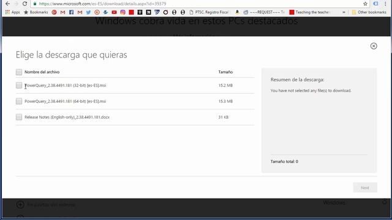Open Chrome's three-dot menu
This screenshot has width=392, height=220.
(x=385, y=4)
